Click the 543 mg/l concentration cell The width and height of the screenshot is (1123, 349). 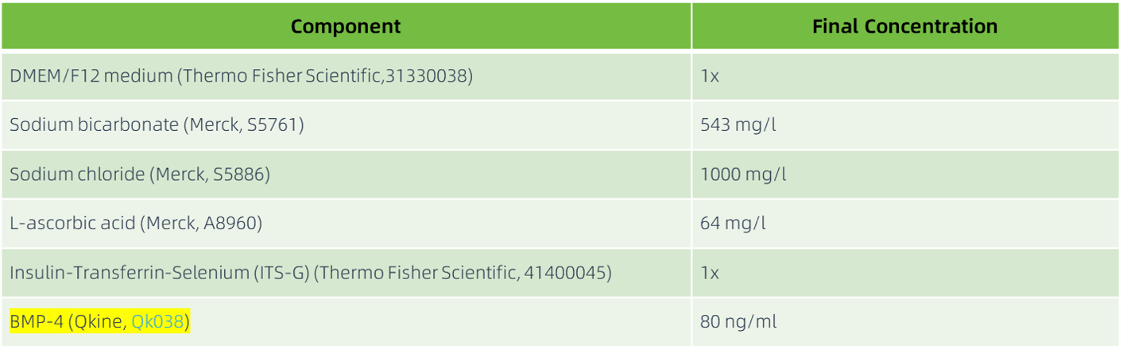(x=738, y=125)
